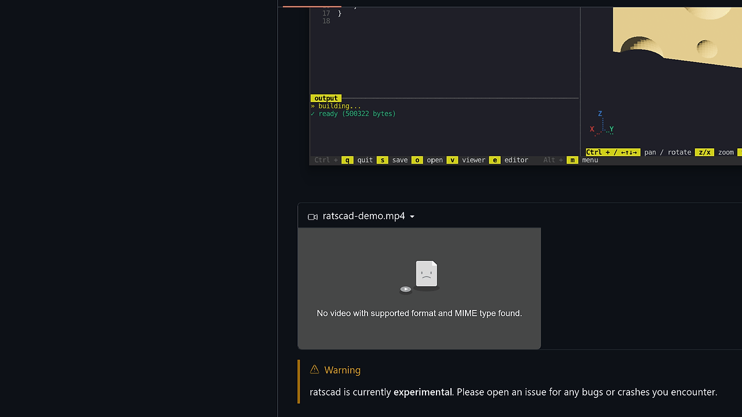Click the ratscad-demo.mp4 file name
The image size is (742, 417).
click(x=363, y=216)
